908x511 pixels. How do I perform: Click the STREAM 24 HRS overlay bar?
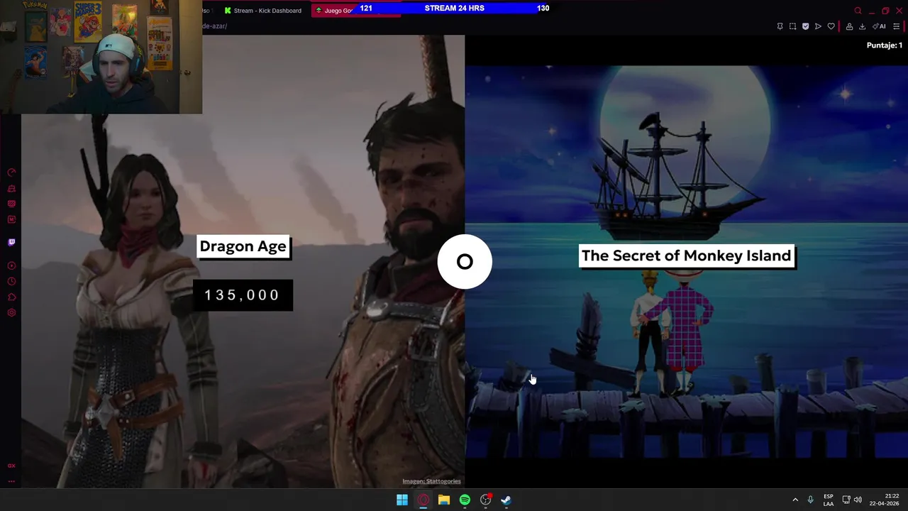pyautogui.click(x=454, y=9)
